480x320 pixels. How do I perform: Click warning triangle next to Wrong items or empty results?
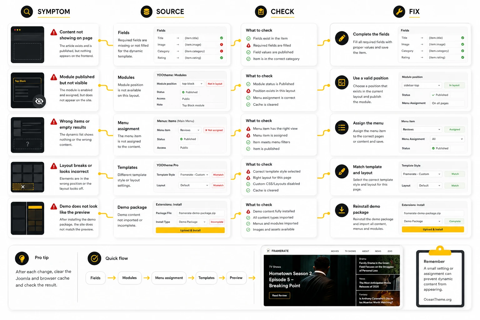pos(54,122)
